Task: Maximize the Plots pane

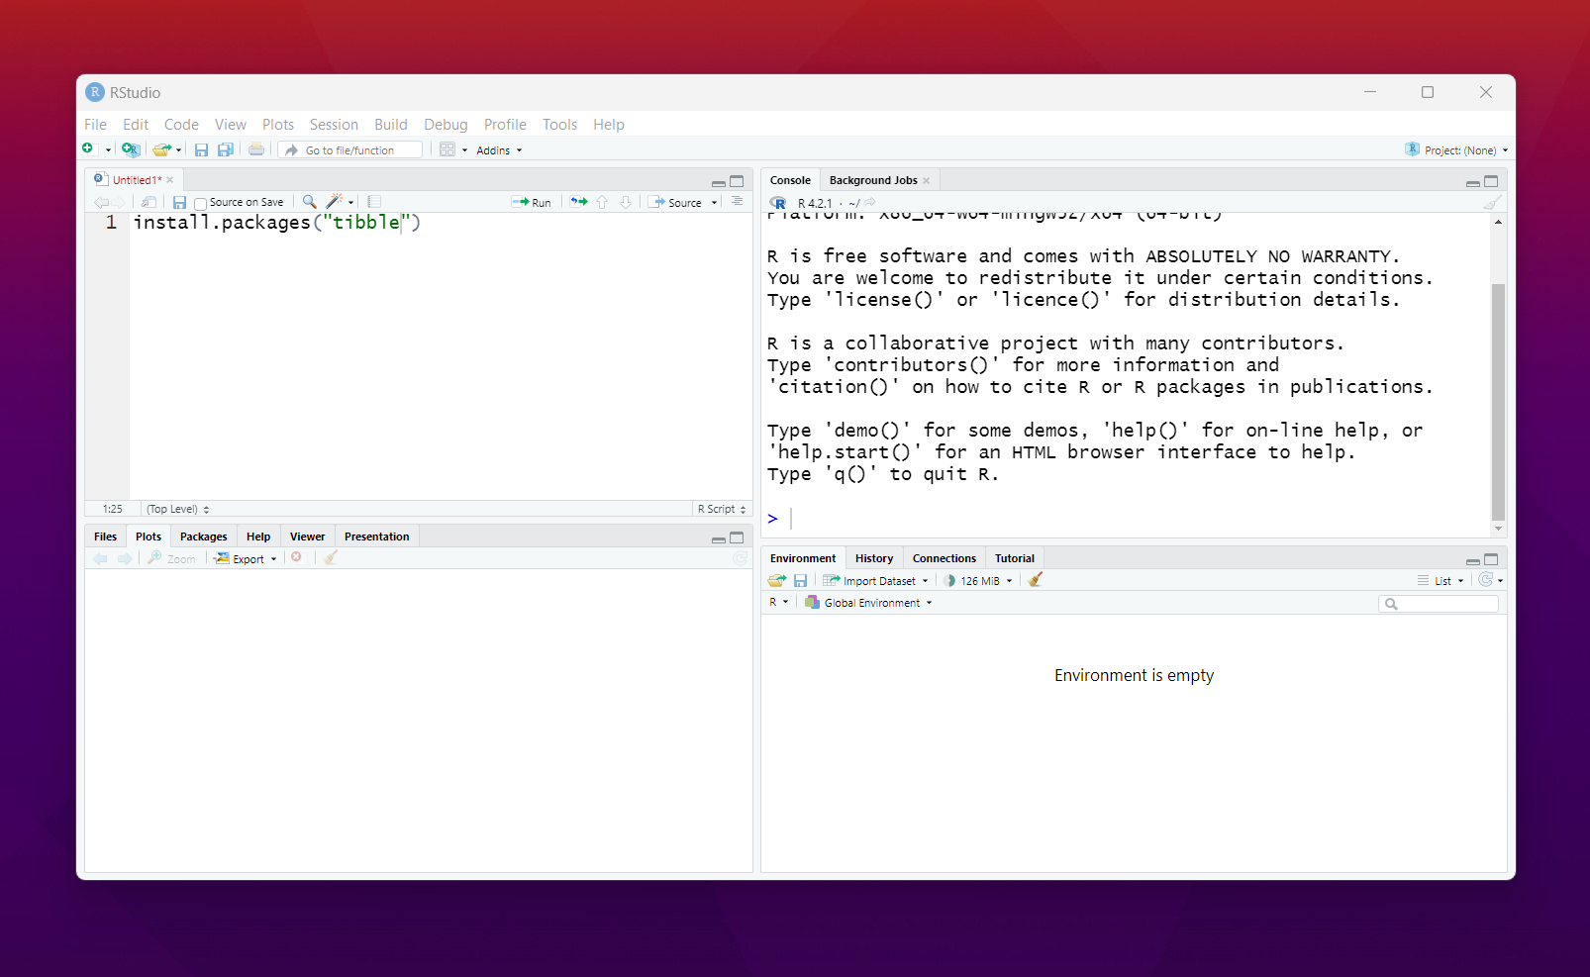Action: click(x=737, y=537)
